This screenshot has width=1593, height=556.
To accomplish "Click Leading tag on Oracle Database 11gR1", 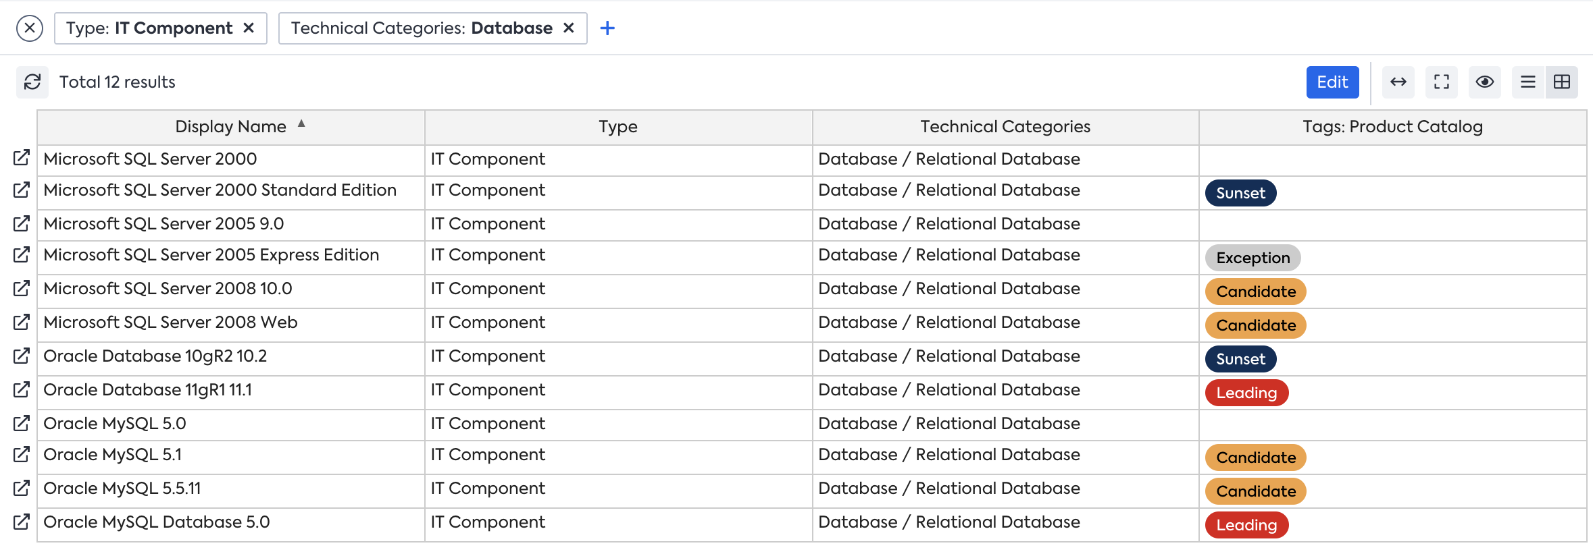I will point(1247,393).
